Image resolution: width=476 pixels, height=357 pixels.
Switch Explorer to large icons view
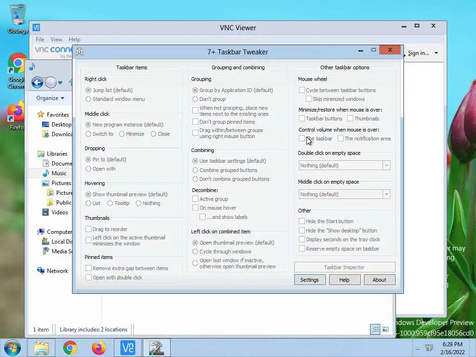[x=385, y=329]
